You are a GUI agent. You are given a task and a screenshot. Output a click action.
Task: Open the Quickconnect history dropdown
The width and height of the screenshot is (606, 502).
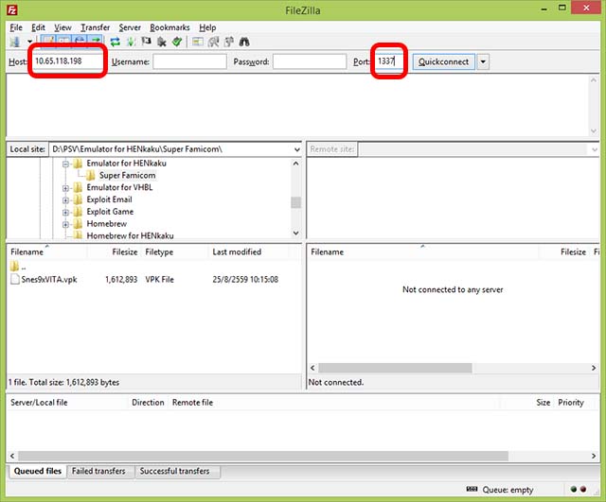pos(483,61)
